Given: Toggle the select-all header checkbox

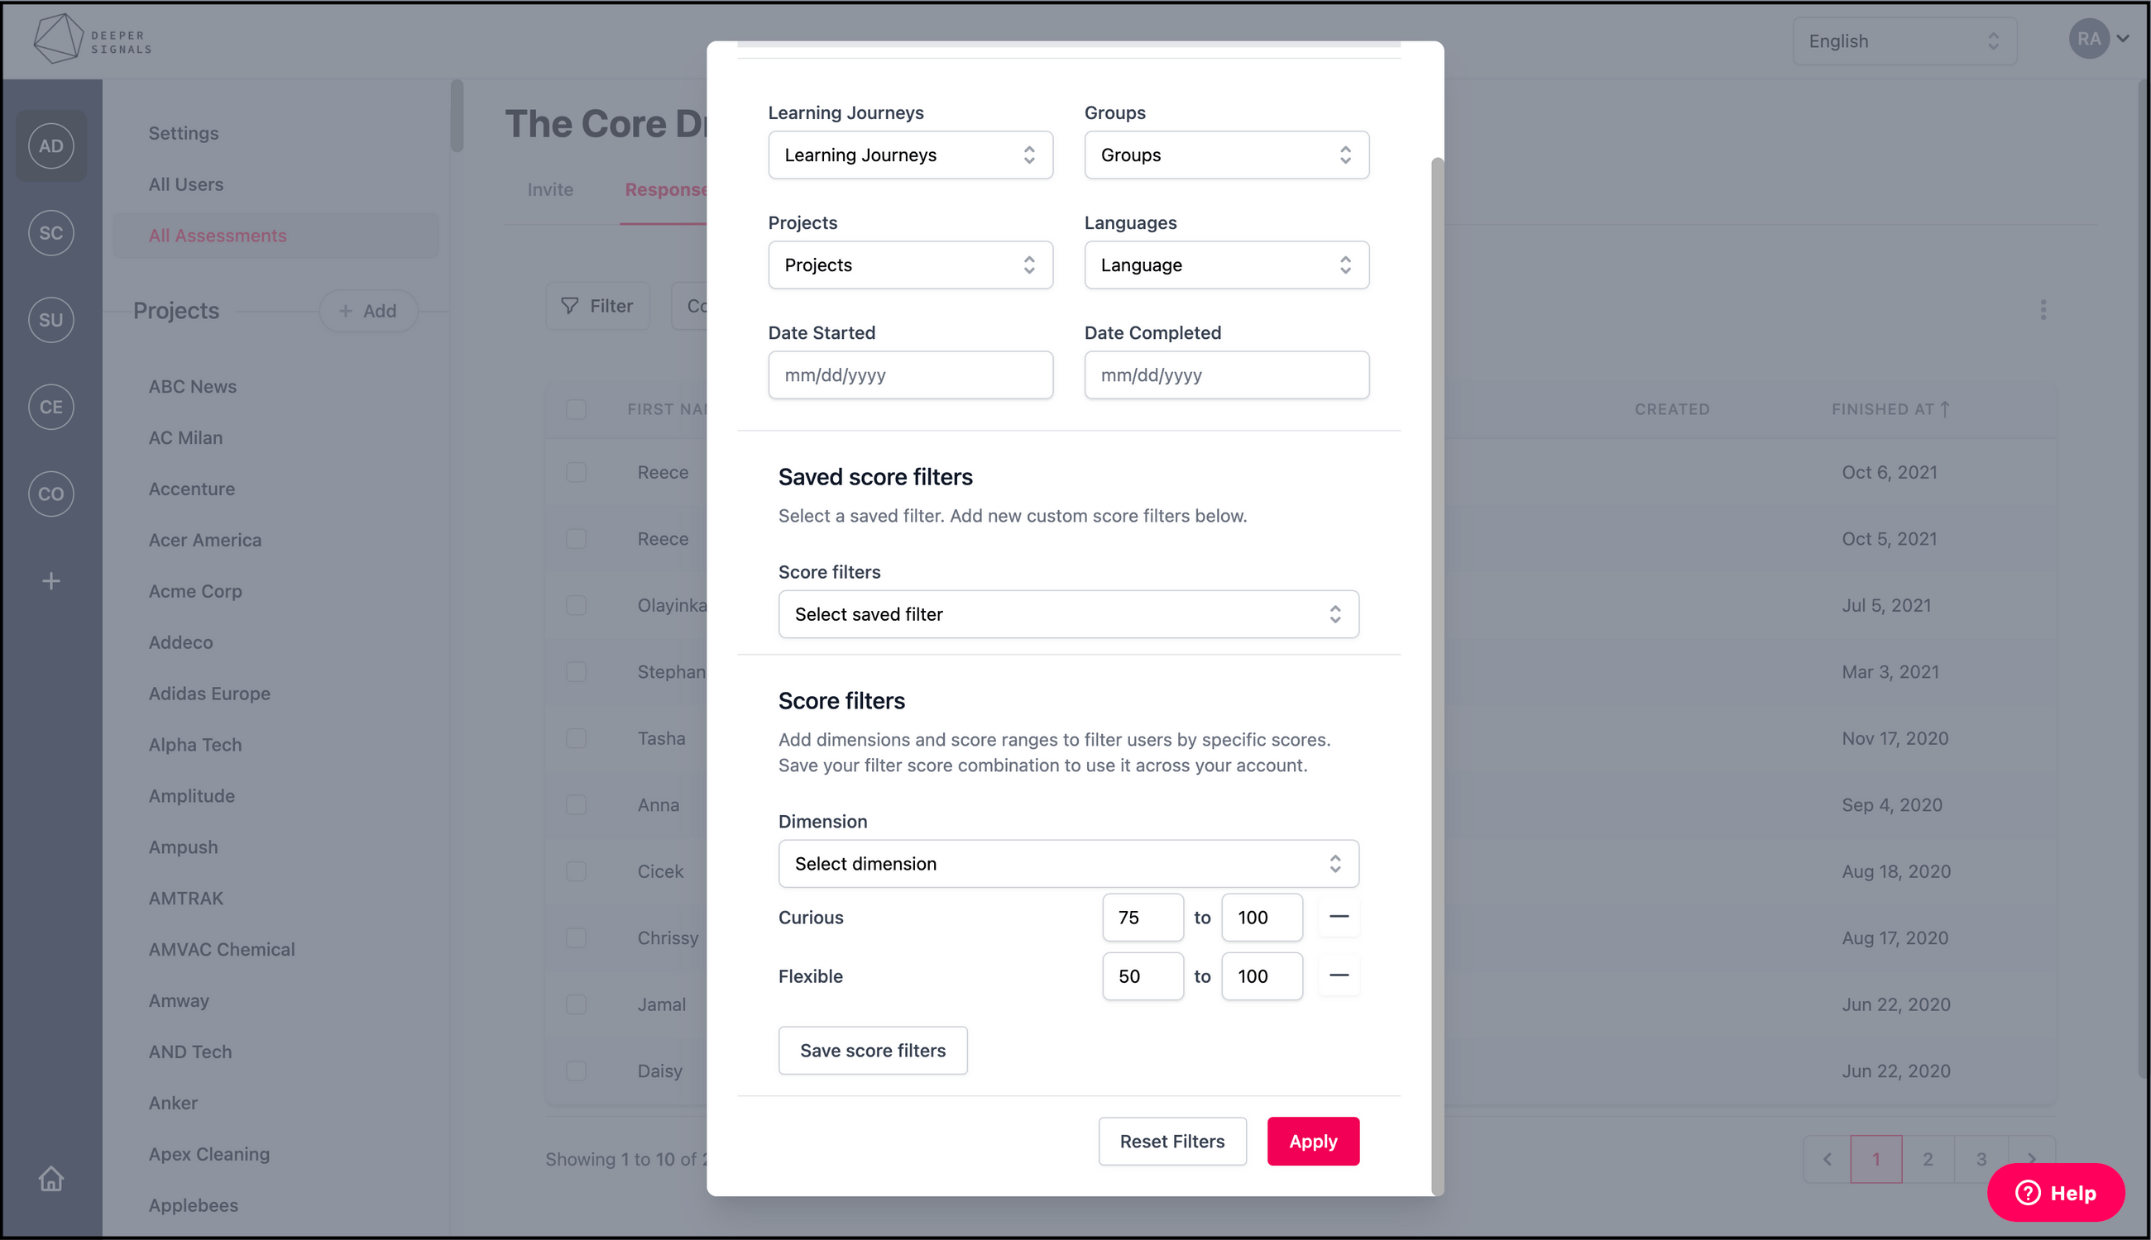Looking at the screenshot, I should (x=576, y=410).
